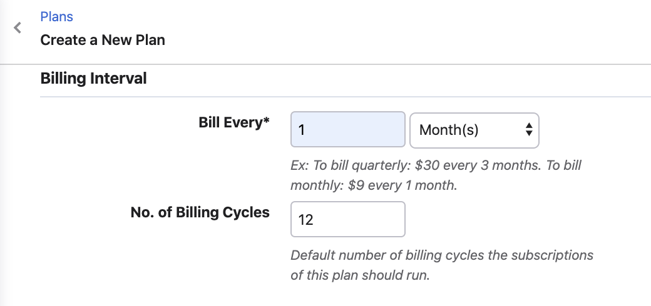Click the quarterly billing example hint text

point(436,166)
